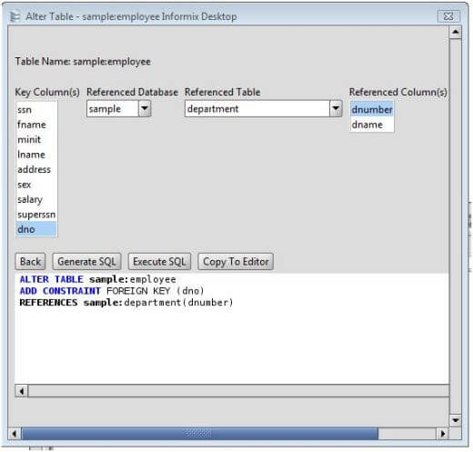Click the vertical scrollbar up arrow
Viewport: 473px width, 452px height.
click(x=456, y=32)
